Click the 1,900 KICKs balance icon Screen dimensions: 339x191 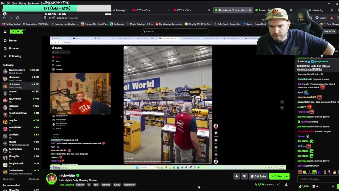coord(300,186)
